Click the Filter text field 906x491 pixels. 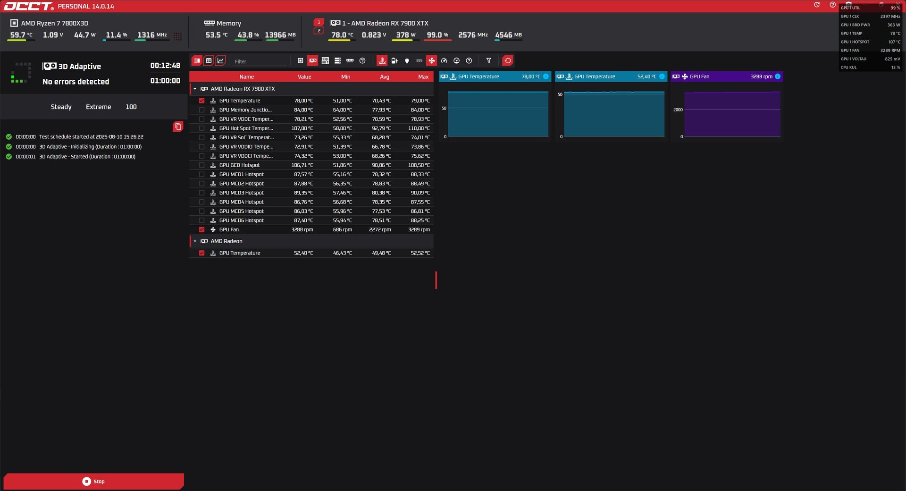[x=260, y=61]
